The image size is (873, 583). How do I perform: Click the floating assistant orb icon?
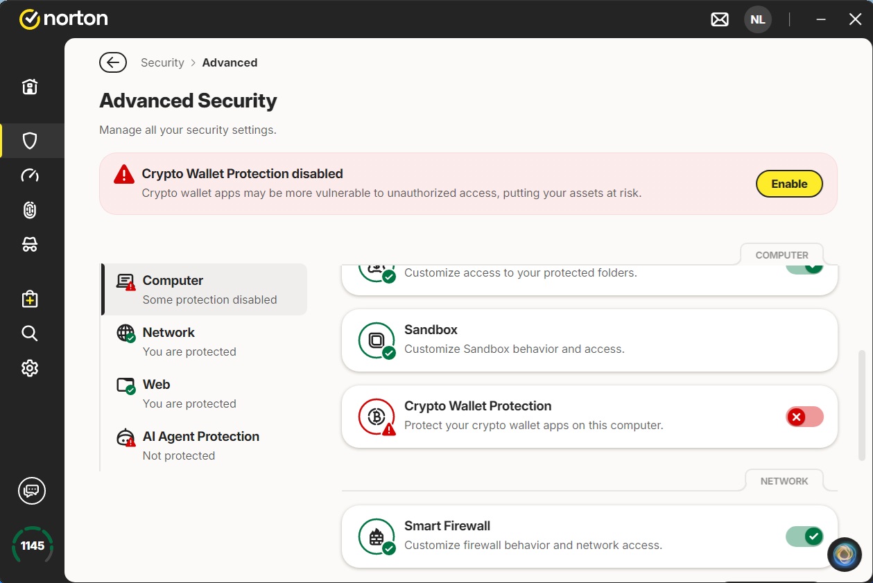pos(845,555)
